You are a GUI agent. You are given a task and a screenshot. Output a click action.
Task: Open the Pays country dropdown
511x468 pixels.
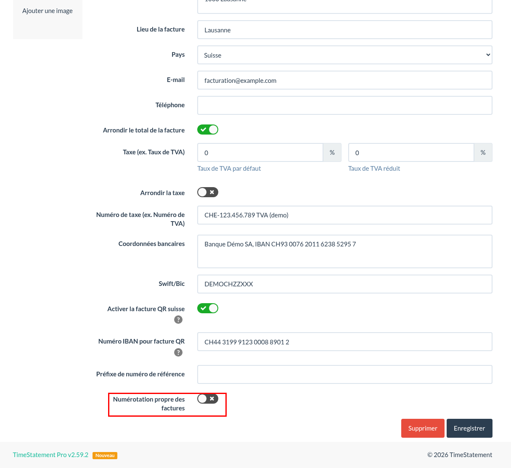[x=345, y=55]
